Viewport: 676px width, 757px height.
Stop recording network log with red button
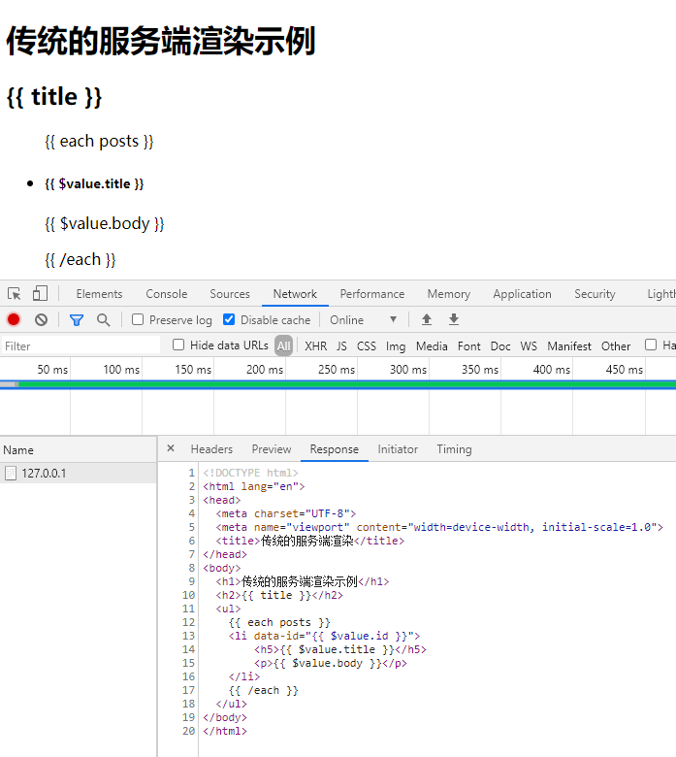click(x=14, y=319)
